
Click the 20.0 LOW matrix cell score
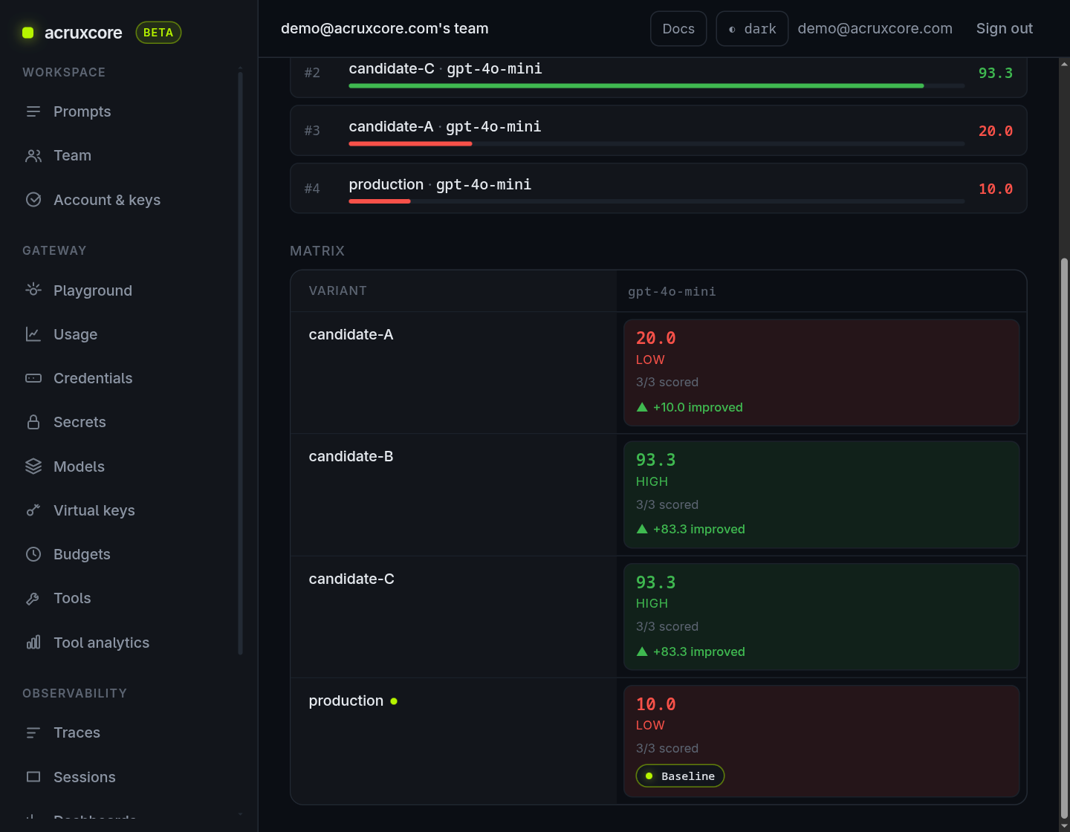pyautogui.click(x=656, y=338)
